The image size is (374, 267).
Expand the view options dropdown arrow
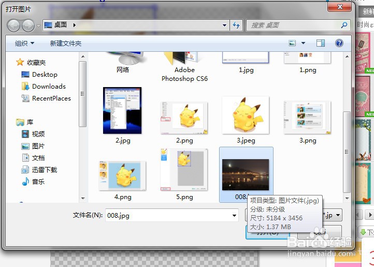click(x=303, y=43)
